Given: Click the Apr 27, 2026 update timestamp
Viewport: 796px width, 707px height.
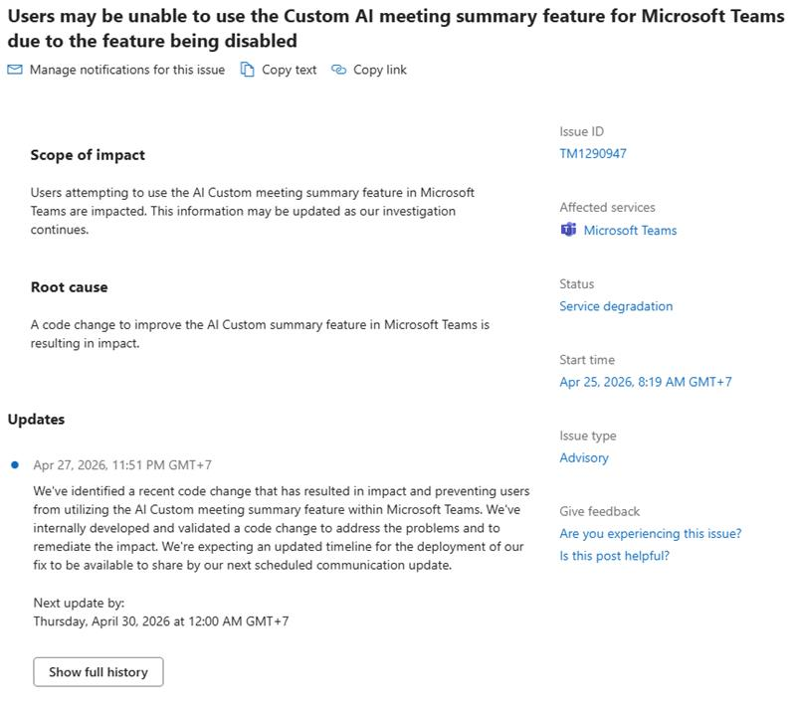Looking at the screenshot, I should 122,465.
